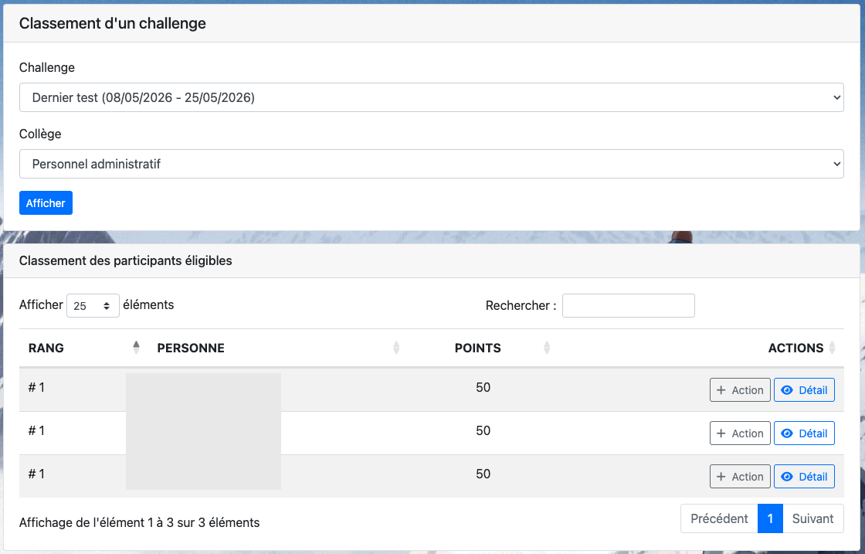
Task: Click Action button in first row
Action: (740, 390)
